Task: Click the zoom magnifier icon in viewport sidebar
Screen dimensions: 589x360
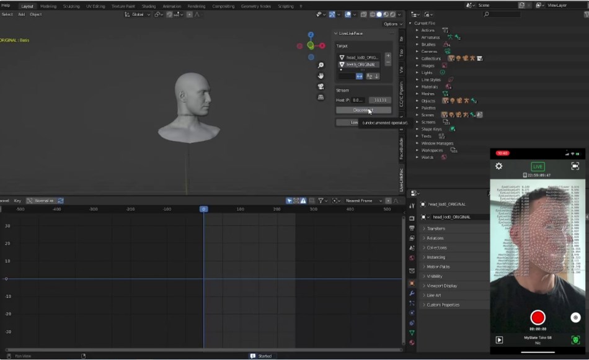Action: (320, 65)
